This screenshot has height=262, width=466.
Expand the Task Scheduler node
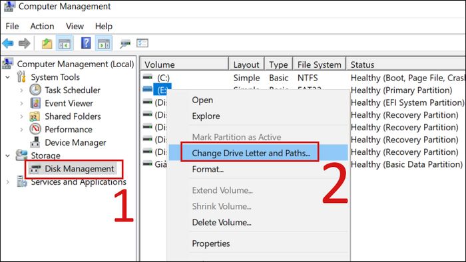click(x=21, y=90)
